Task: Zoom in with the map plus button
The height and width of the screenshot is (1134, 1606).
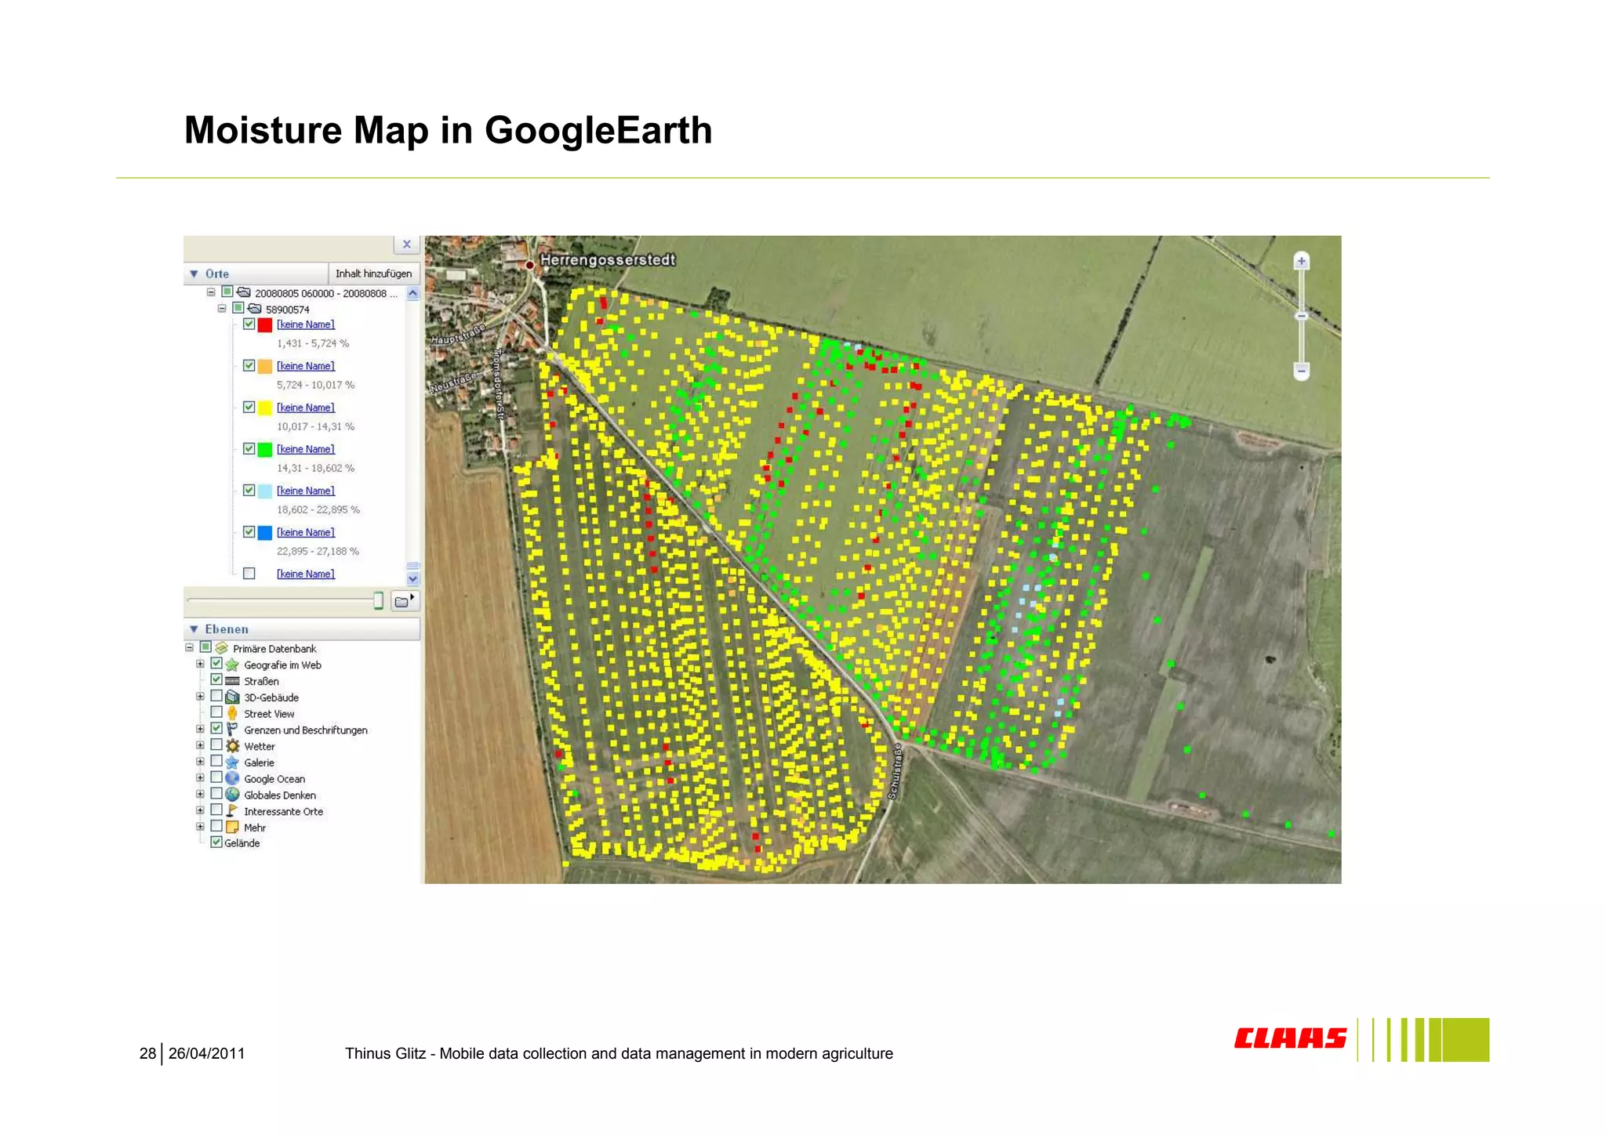Action: [1302, 261]
